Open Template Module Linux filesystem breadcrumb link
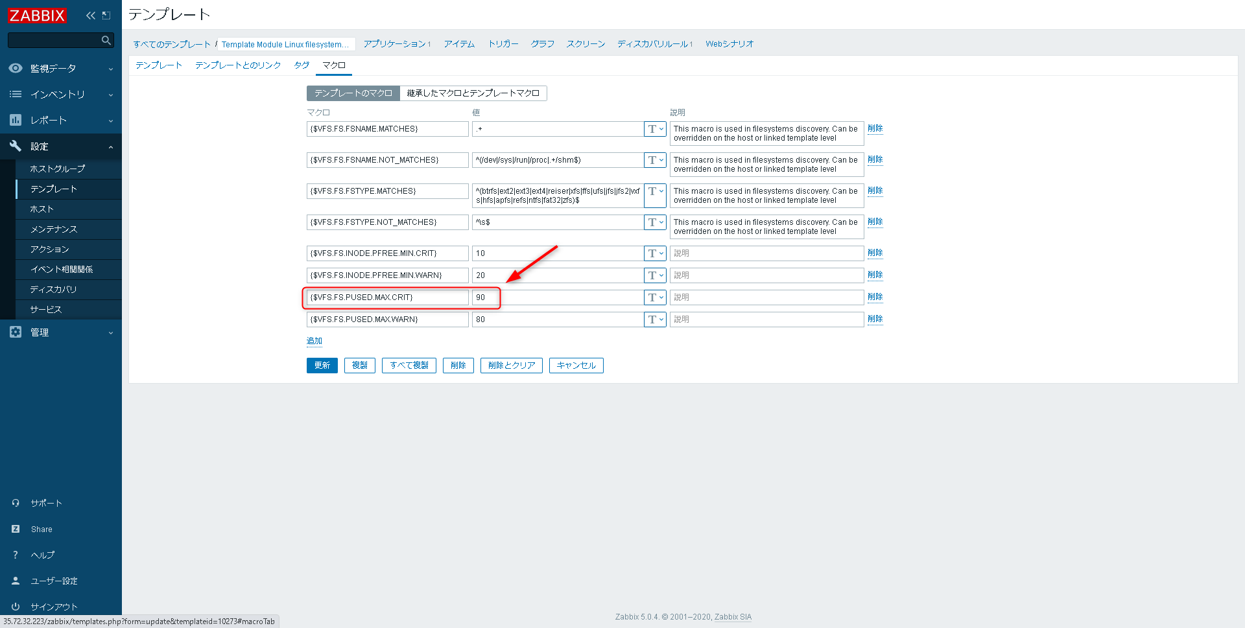This screenshot has width=1245, height=628. pyautogui.click(x=285, y=44)
